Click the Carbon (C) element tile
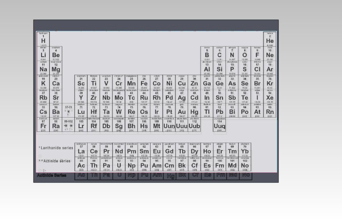Viewport: 342px width, 221px height. click(219, 53)
